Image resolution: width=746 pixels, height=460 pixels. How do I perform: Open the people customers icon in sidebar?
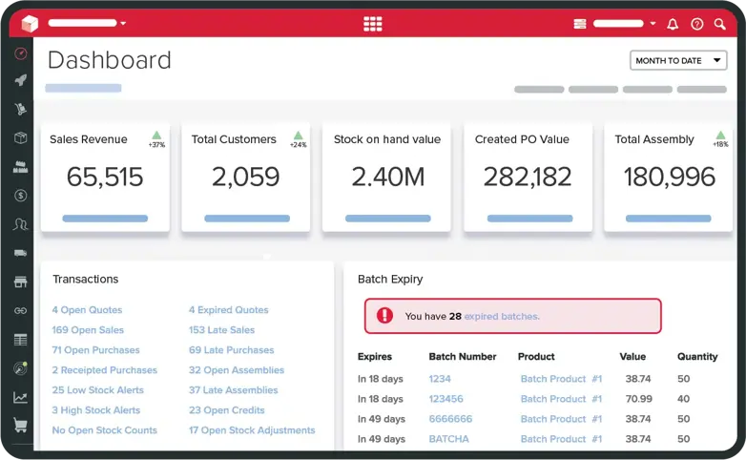(20, 224)
